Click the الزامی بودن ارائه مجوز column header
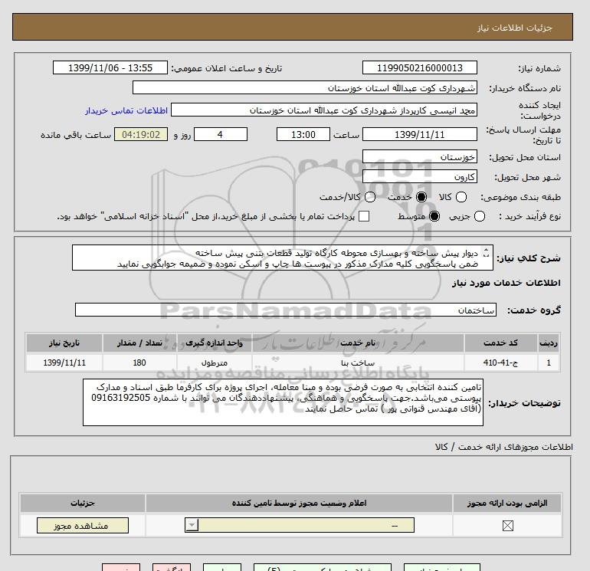 pos(507,504)
